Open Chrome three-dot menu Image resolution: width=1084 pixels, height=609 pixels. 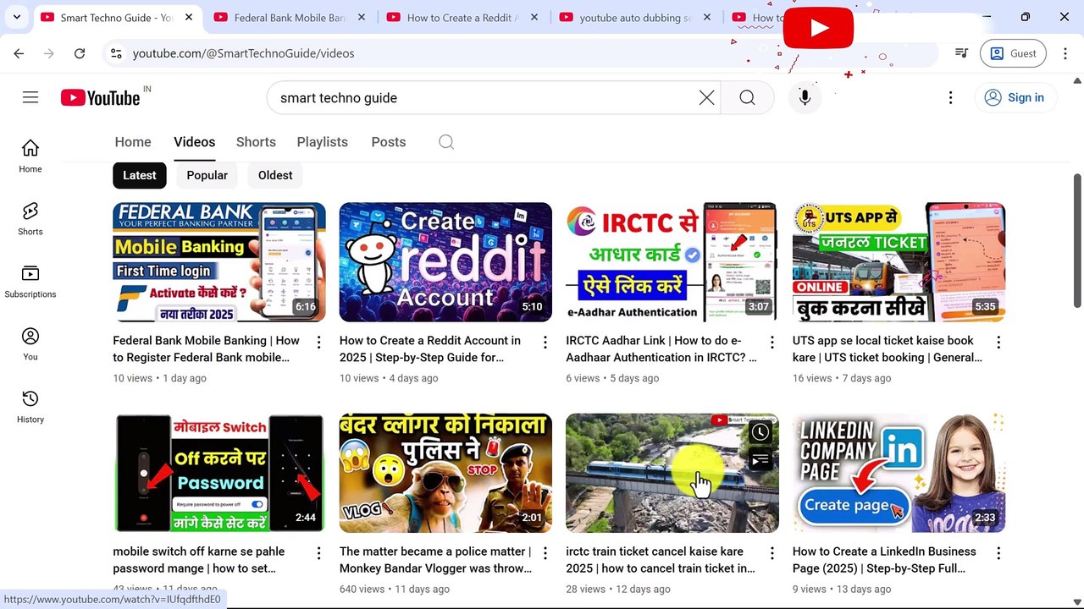tap(1065, 53)
